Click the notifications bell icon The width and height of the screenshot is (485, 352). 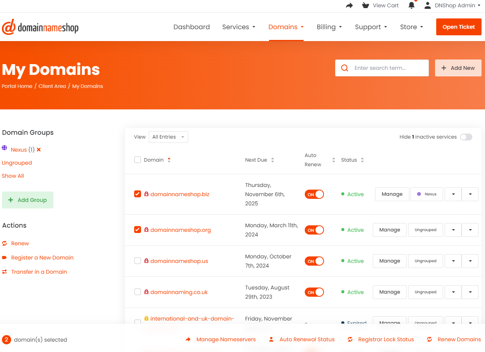[412, 5]
